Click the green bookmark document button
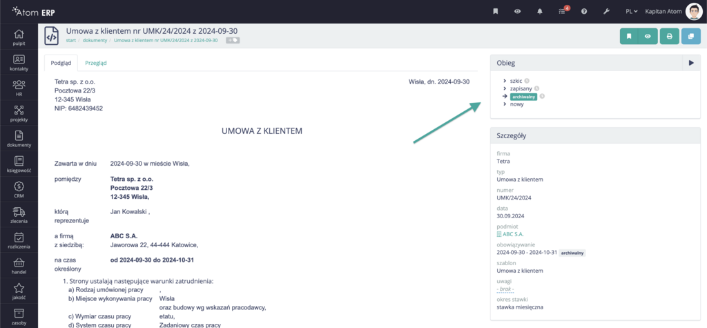Screen dimensions: 707x328 click(x=629, y=36)
